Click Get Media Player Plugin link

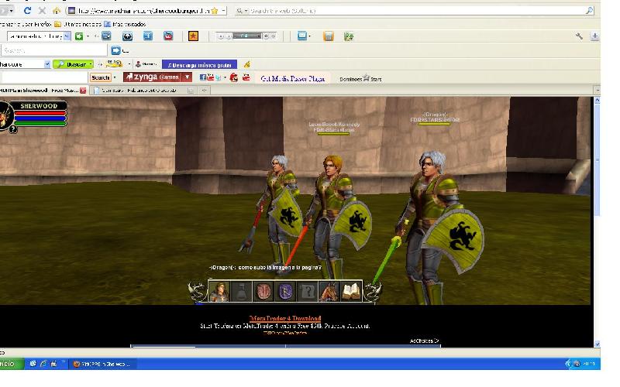[293, 79]
